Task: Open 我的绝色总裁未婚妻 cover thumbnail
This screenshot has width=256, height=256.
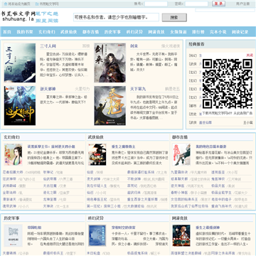Action: pos(181,154)
